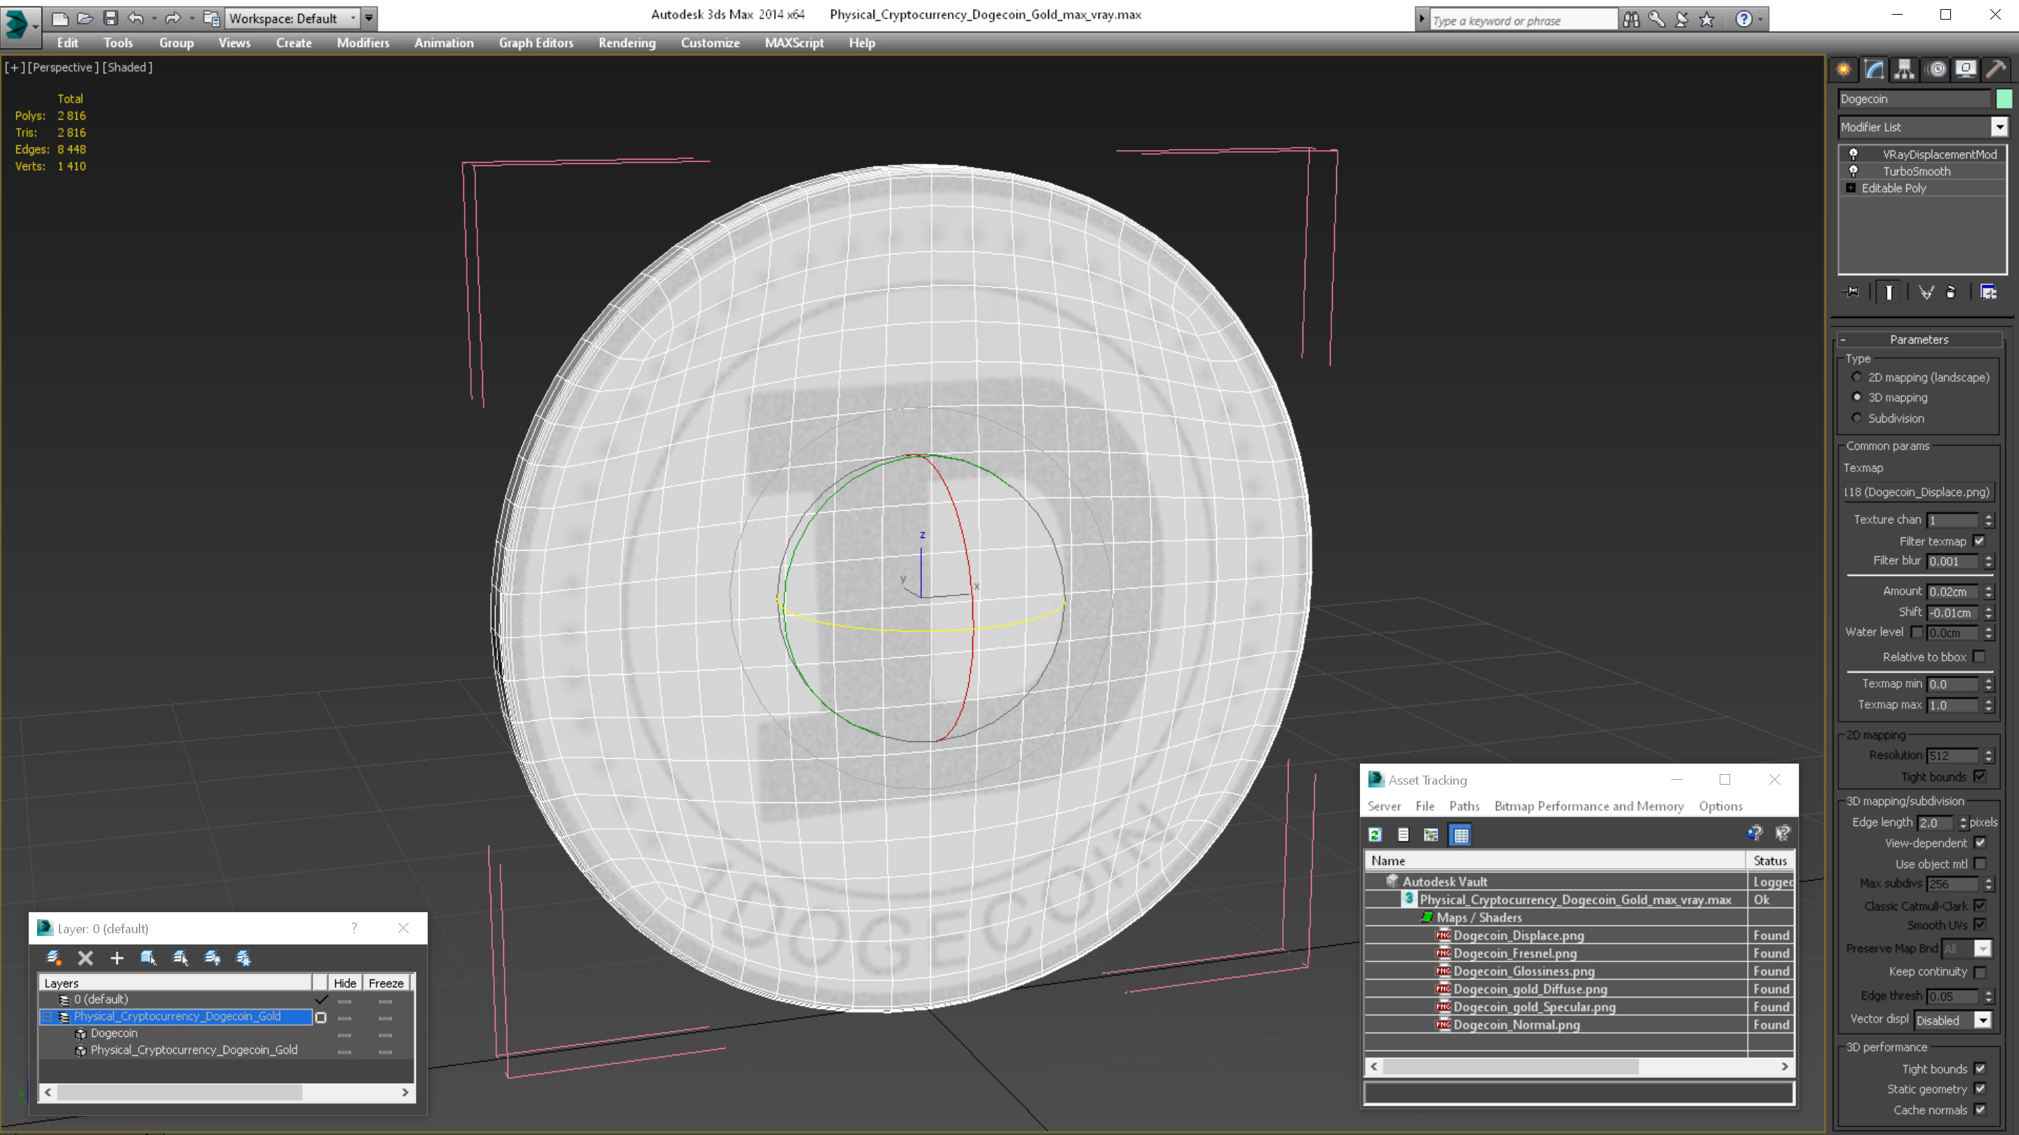
Task: Open the Modifiers menu
Action: tap(363, 43)
